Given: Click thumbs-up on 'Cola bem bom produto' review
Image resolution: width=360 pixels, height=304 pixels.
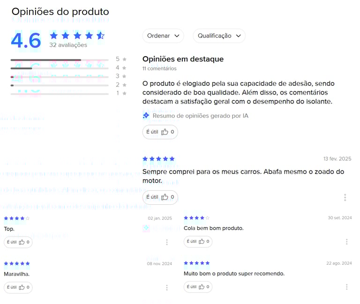Looking at the screenshot, I should tap(198, 242).
